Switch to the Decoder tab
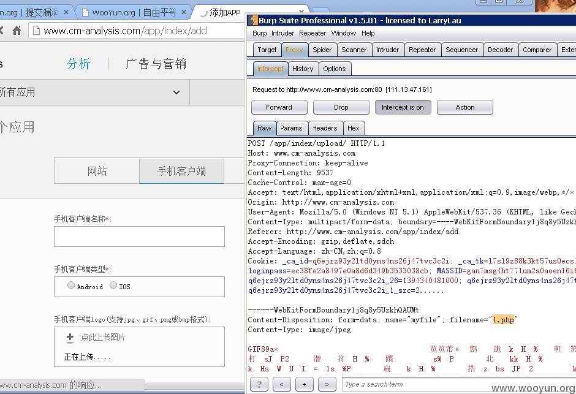The image size is (576, 394). click(501, 50)
